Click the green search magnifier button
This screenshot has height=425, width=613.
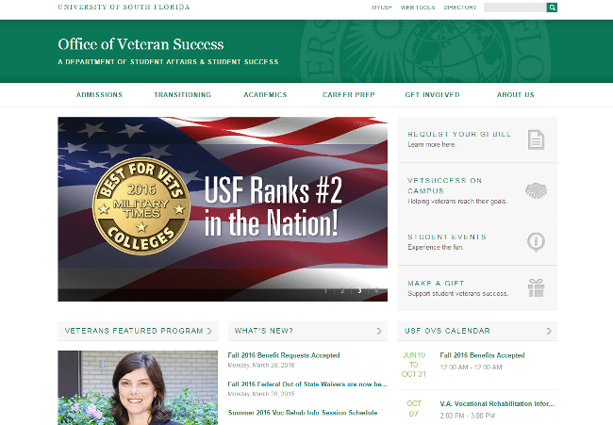tap(552, 8)
